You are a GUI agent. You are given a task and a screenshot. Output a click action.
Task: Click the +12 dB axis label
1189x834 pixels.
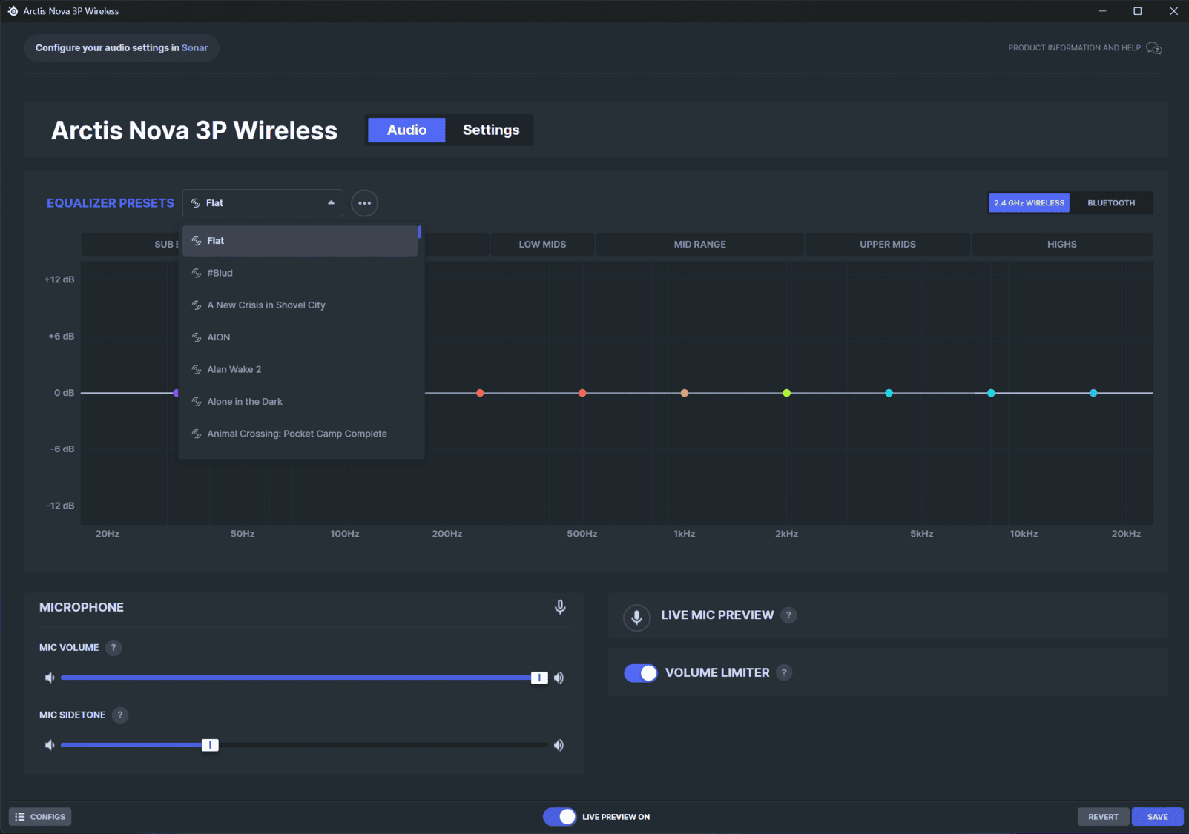click(x=59, y=279)
